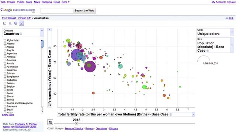Open the x-axis fertility rate dropdown arrow
This screenshot has height=132, width=236.
(193, 114)
